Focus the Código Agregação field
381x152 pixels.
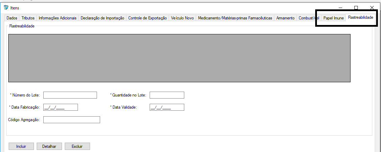pos(71,120)
